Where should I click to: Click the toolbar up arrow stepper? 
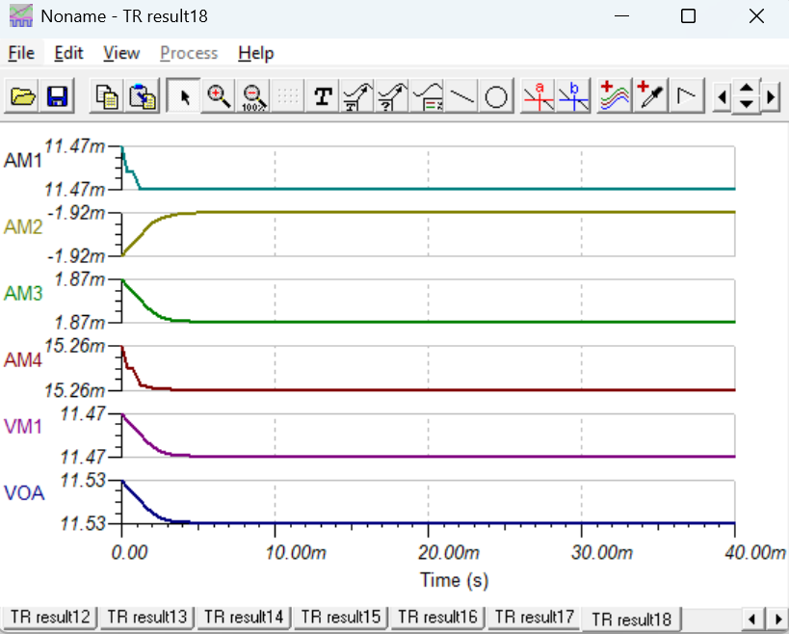click(x=747, y=89)
